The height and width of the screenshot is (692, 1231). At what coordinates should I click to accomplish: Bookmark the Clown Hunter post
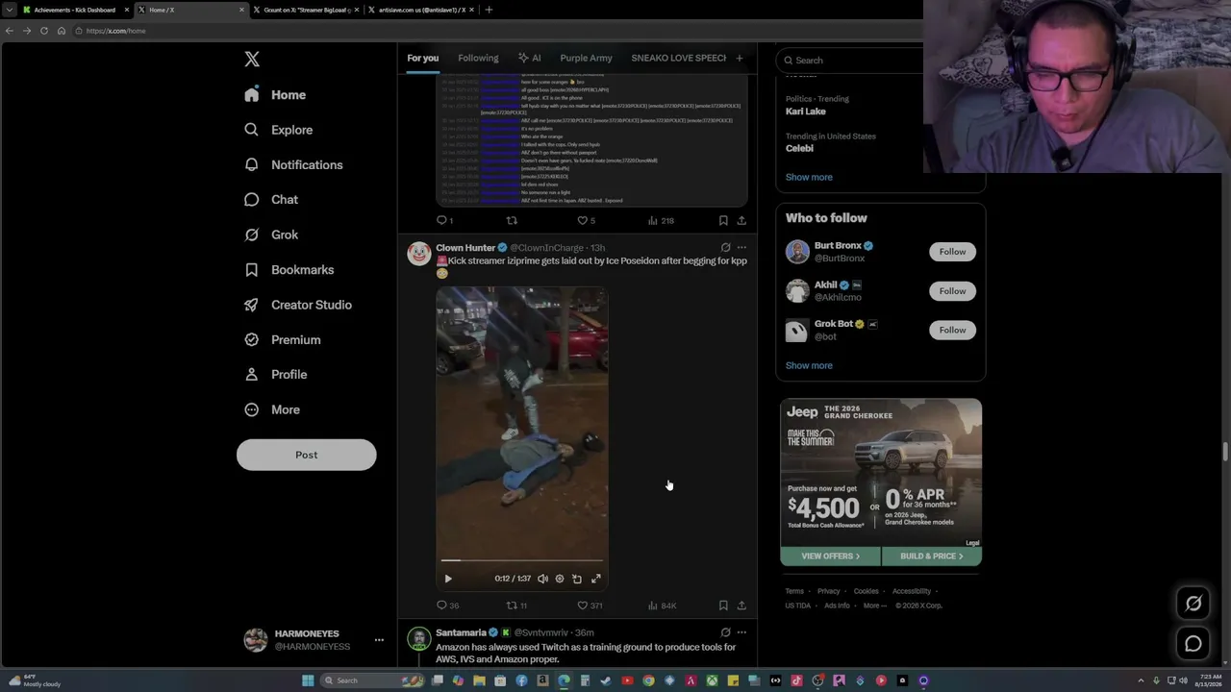tap(723, 605)
